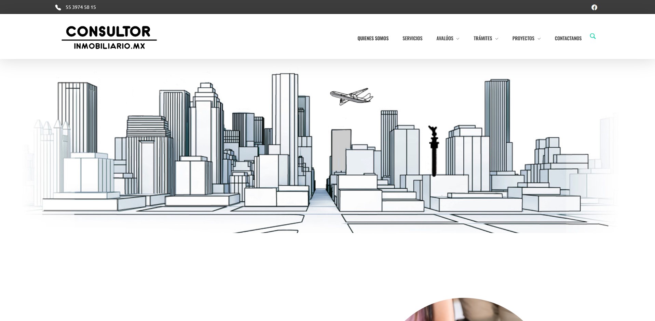Click the striped skyscraper on the far left
Image resolution: width=655 pixels, height=321 pixels.
(76, 116)
